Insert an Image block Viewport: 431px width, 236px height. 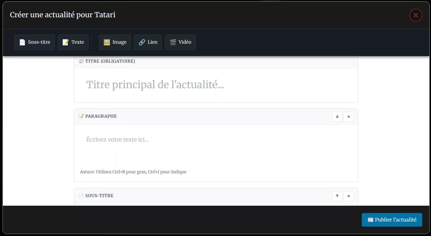pyautogui.click(x=115, y=42)
